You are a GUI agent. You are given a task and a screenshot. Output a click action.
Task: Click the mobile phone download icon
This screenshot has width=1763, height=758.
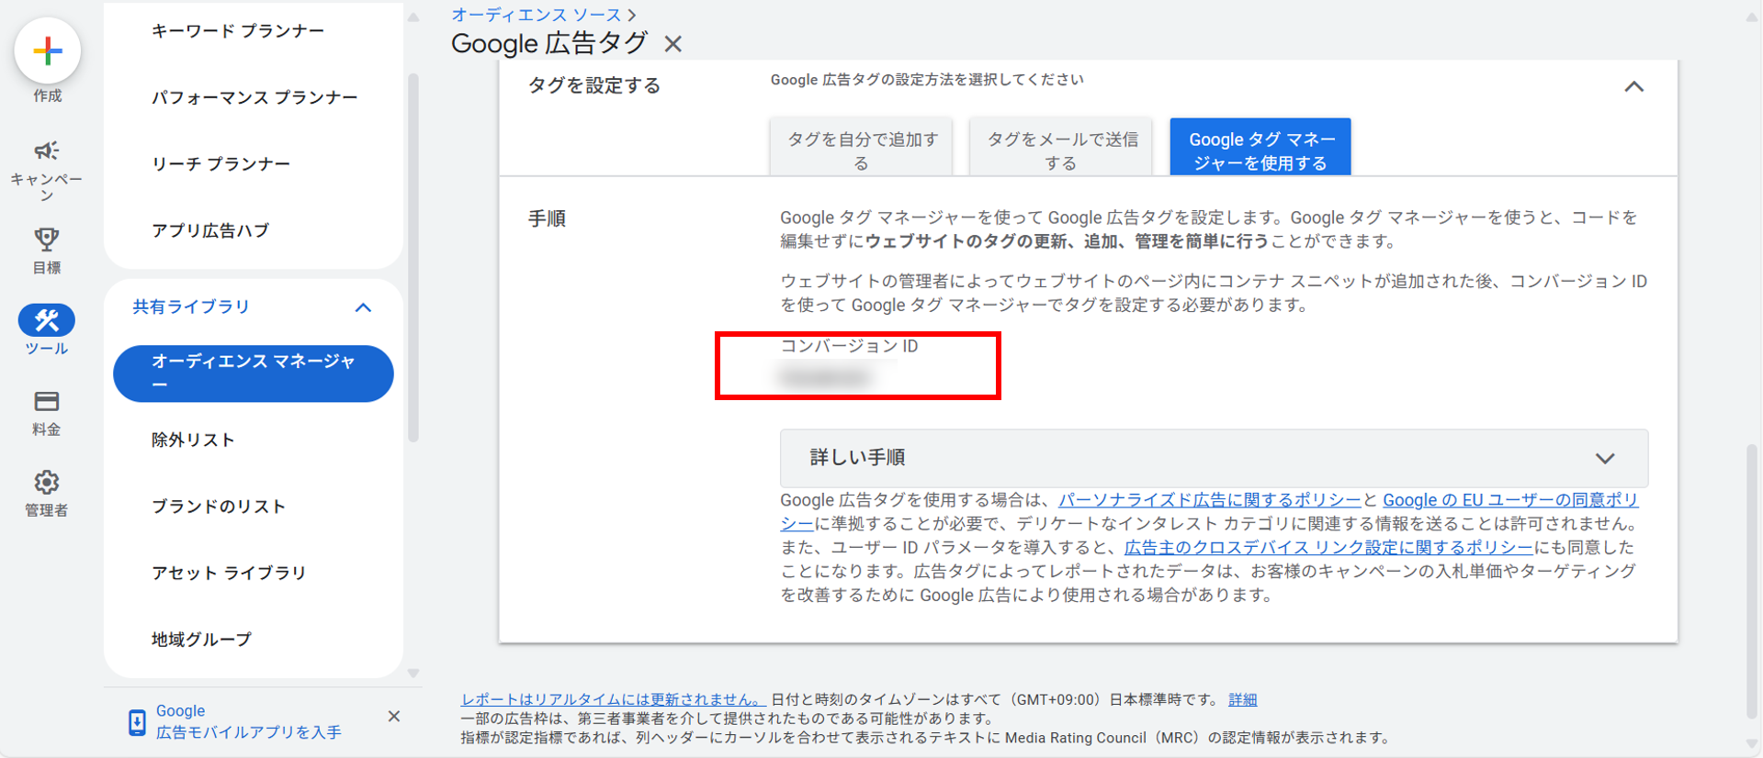tap(137, 723)
